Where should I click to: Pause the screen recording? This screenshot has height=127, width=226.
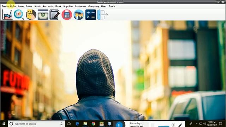coord(119,125)
